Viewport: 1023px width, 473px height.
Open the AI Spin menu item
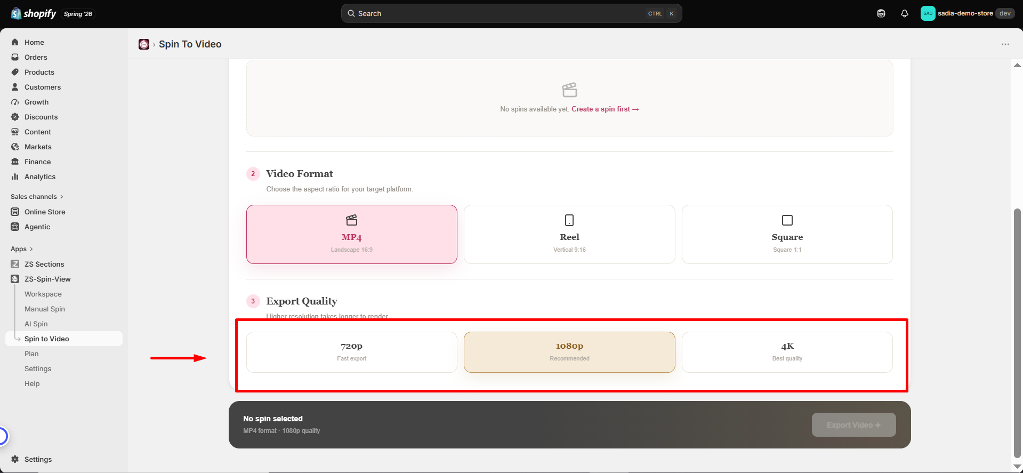click(36, 324)
